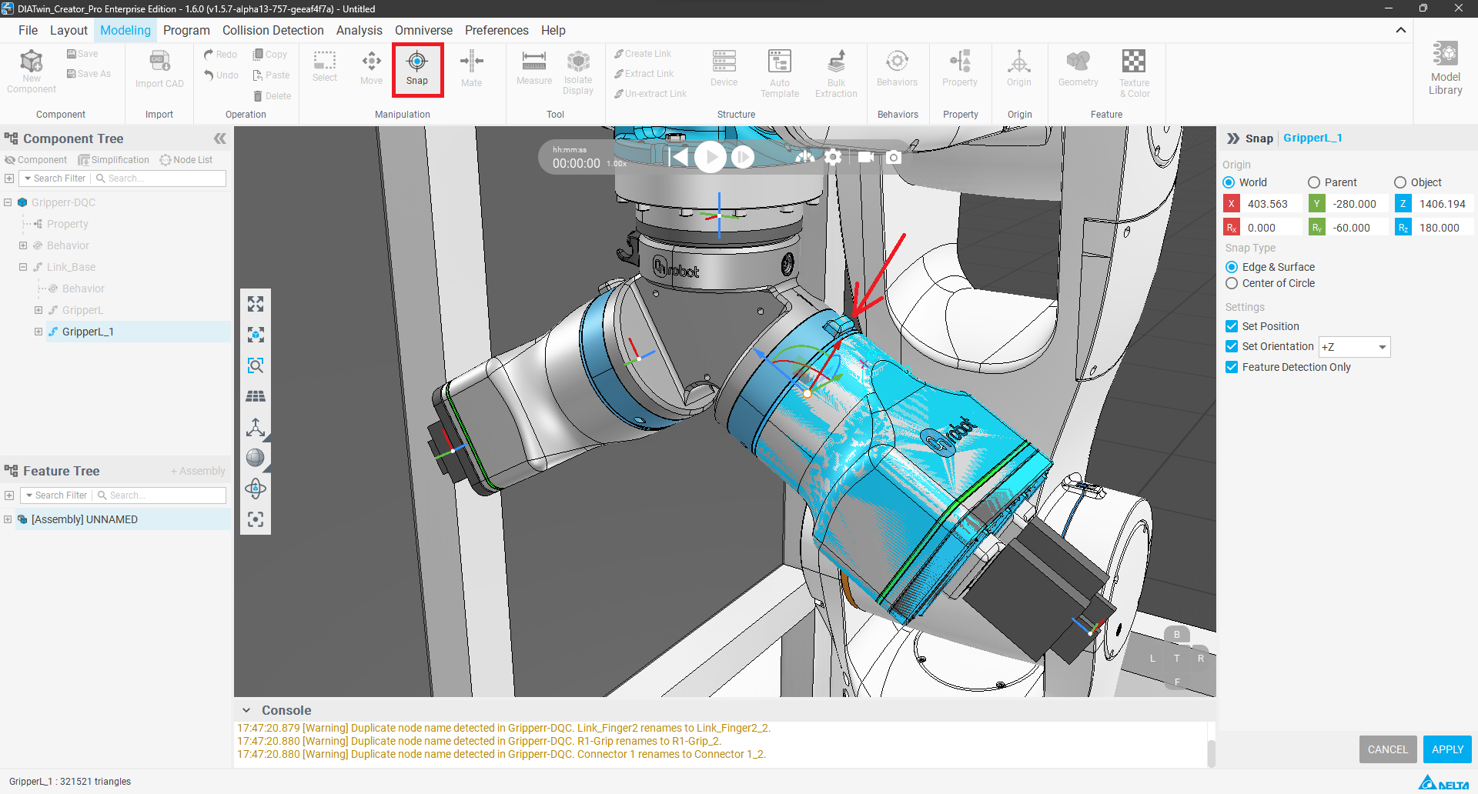Step simulation forward one frame
This screenshot has width=1478, height=794.
743,157
